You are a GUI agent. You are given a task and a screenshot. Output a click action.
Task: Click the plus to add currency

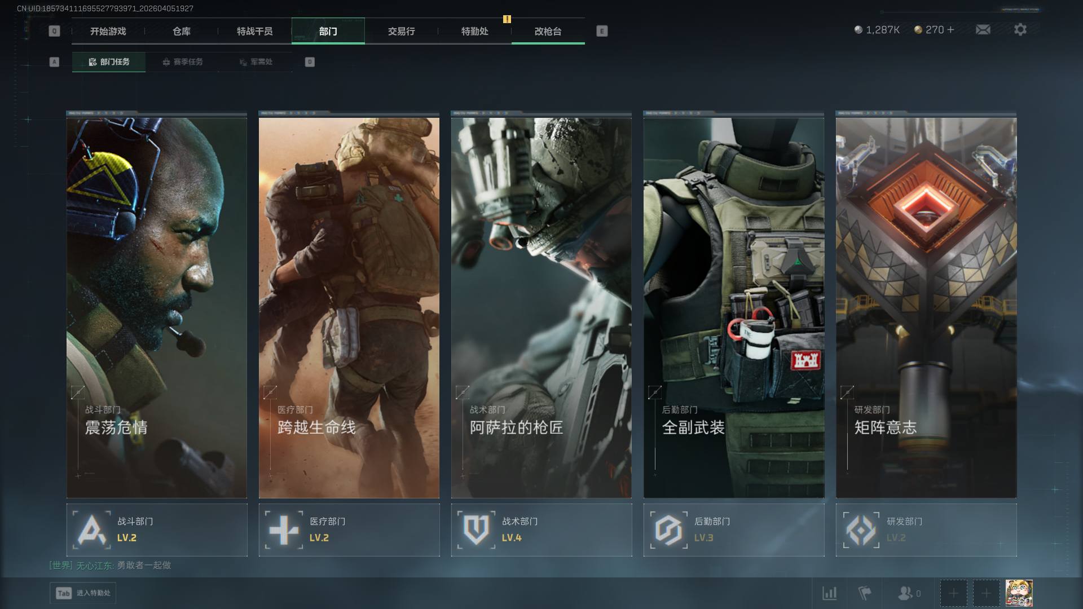(951, 29)
